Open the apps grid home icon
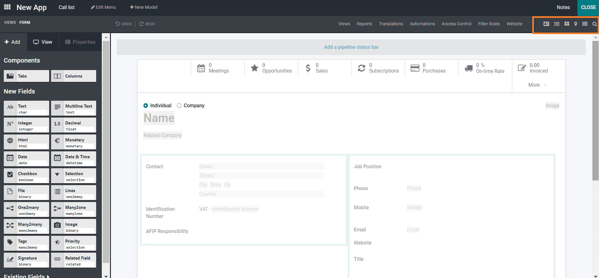 [x=7, y=7]
